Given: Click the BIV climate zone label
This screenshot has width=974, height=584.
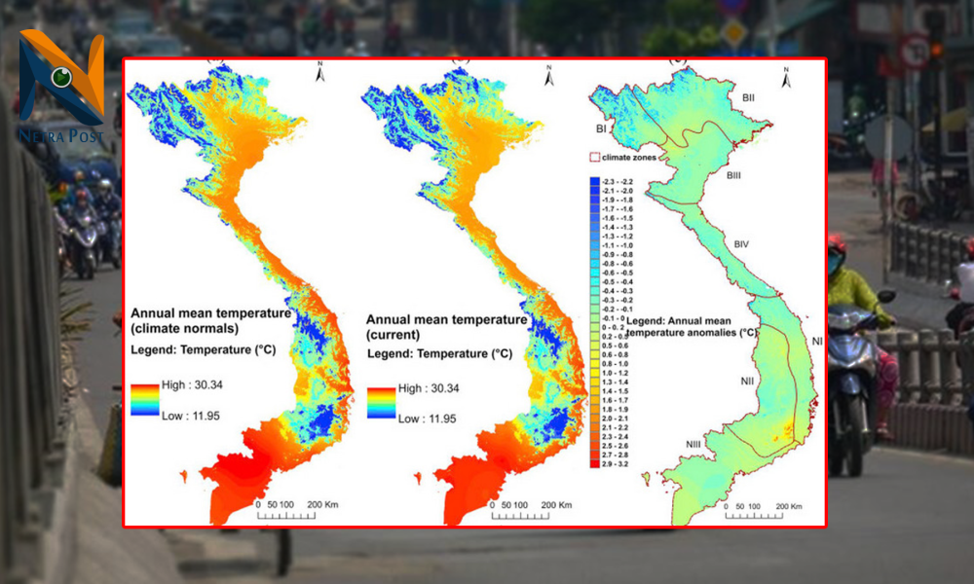Looking at the screenshot, I should pyautogui.click(x=742, y=243).
